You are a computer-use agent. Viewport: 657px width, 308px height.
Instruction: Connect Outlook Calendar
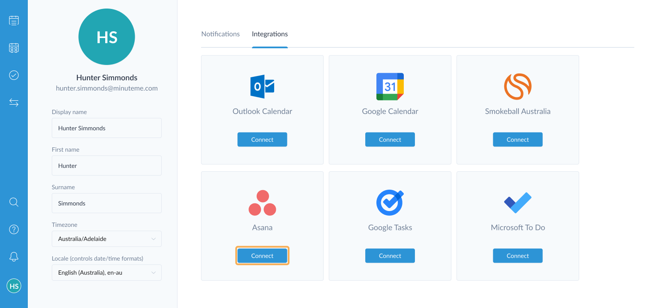pos(262,140)
